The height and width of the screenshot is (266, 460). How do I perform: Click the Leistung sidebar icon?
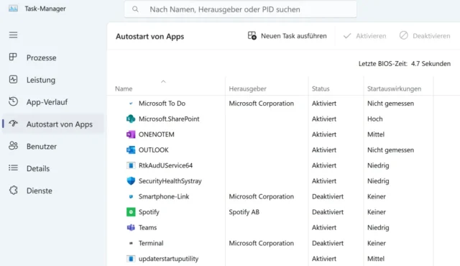tap(13, 80)
